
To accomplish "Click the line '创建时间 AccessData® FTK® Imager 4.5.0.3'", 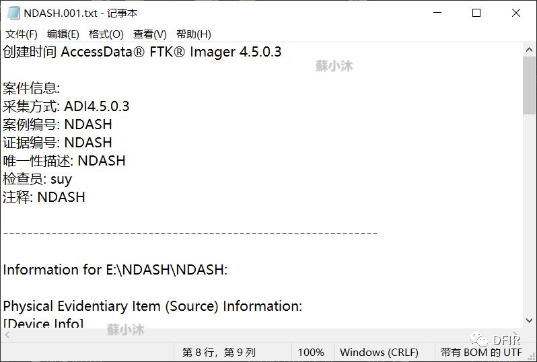I will [142, 52].
